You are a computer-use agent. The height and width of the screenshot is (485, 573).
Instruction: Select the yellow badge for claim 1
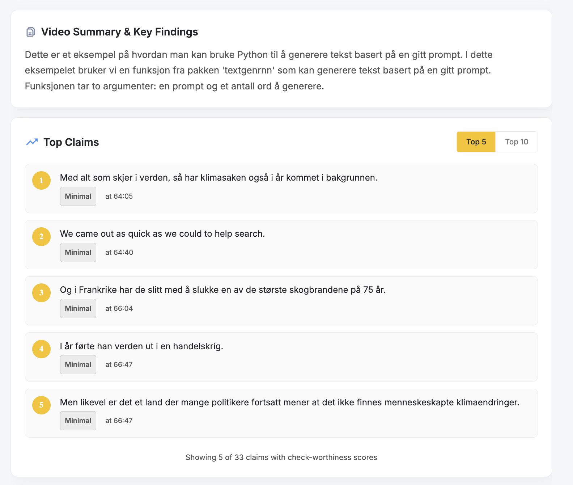pyautogui.click(x=41, y=181)
